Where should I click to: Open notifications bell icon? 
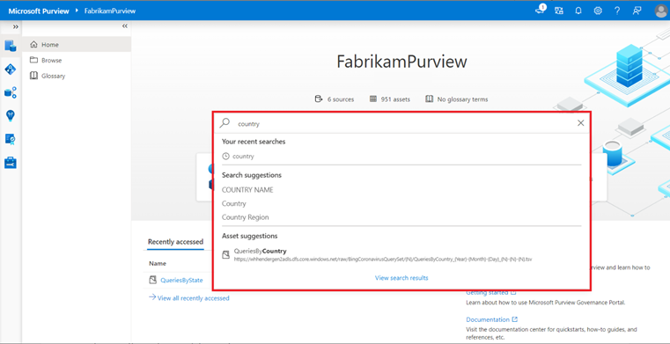click(x=578, y=11)
